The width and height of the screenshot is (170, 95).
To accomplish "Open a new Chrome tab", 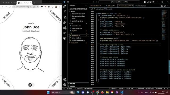I will coord(35,3).
